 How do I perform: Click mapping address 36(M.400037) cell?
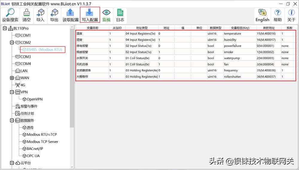pyautogui.click(x=269, y=77)
